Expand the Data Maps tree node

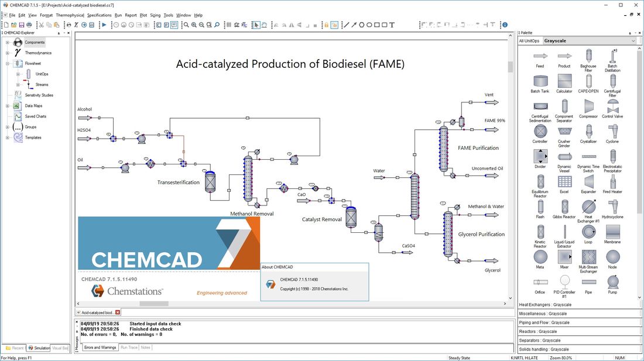(x=7, y=106)
